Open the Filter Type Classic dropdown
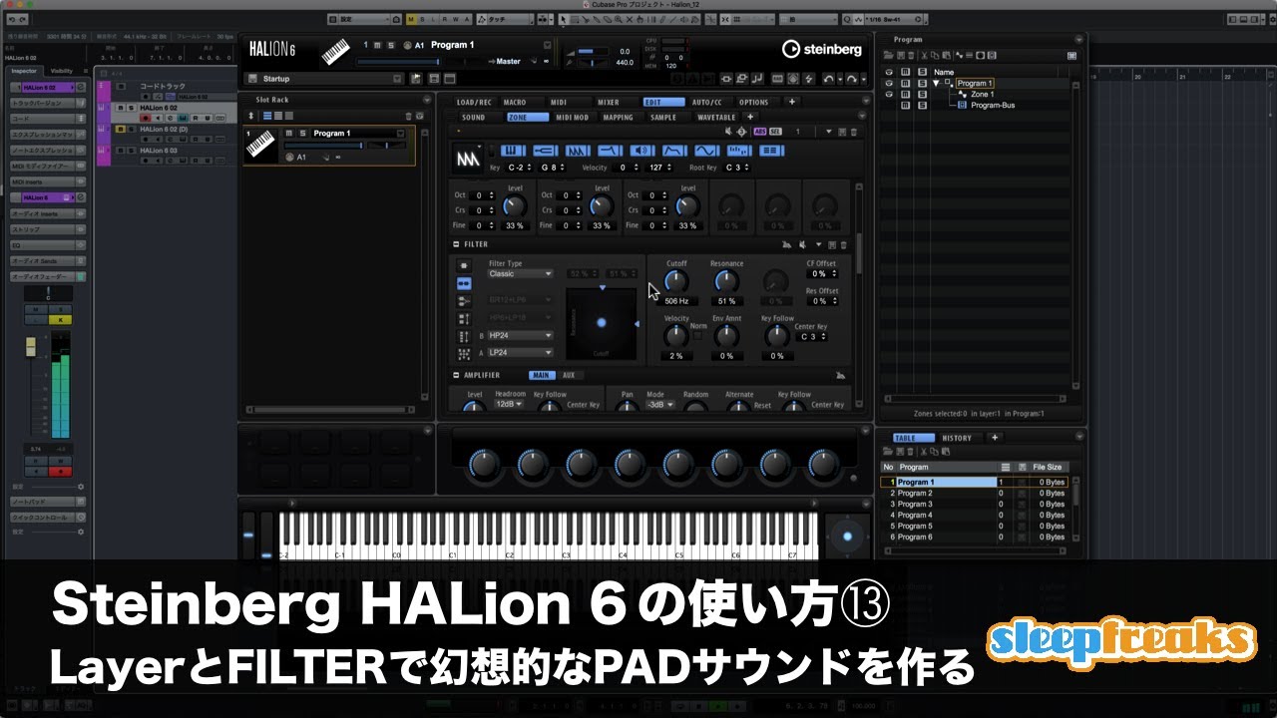Viewport: 1277px width, 718px height. pos(520,273)
